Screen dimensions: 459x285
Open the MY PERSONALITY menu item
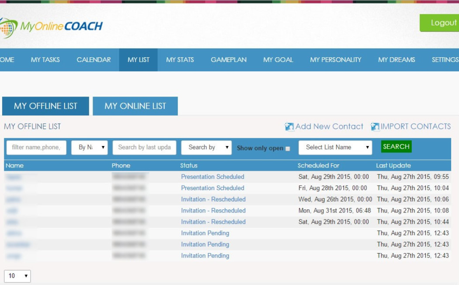coord(335,60)
